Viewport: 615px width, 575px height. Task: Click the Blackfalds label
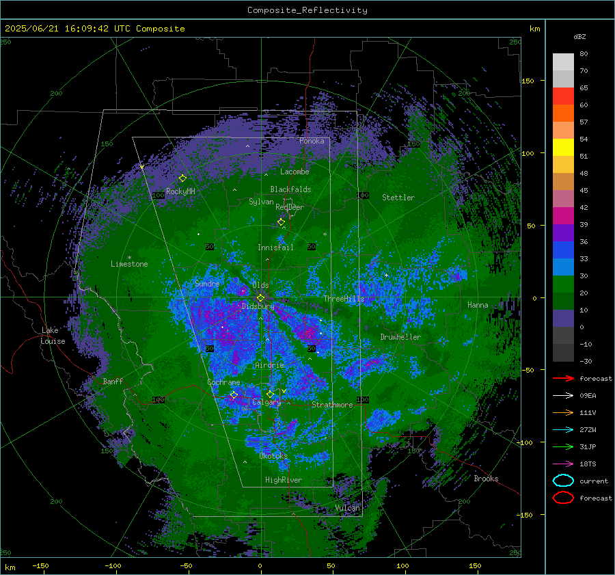click(x=290, y=189)
